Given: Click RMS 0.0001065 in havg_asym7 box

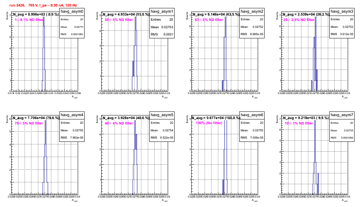Looking at the screenshot, I should 342,138.
